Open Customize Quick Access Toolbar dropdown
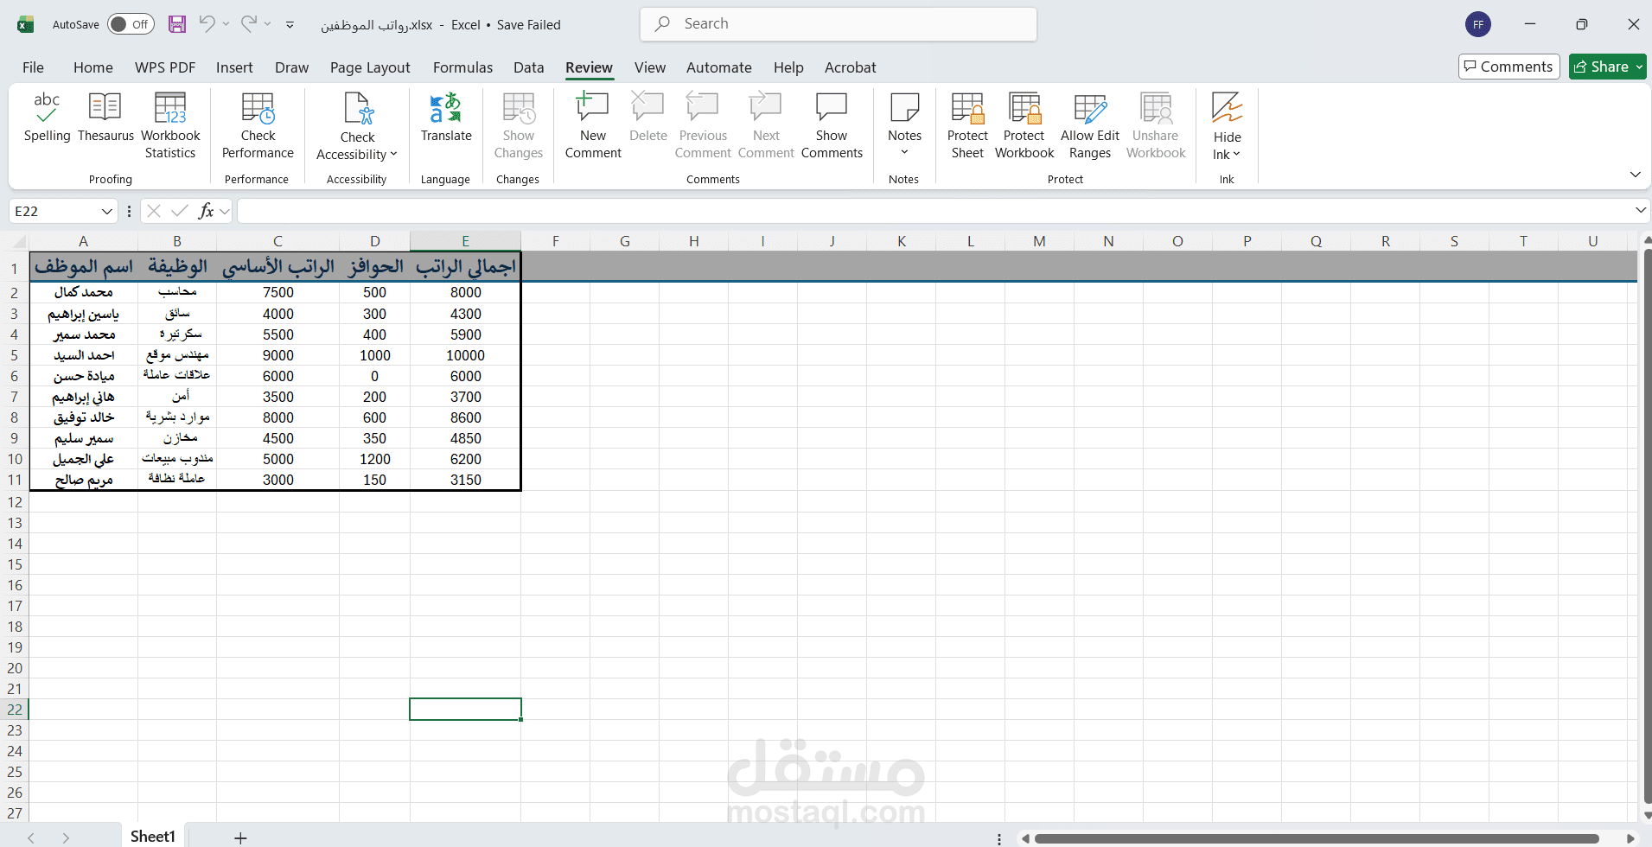 (290, 25)
